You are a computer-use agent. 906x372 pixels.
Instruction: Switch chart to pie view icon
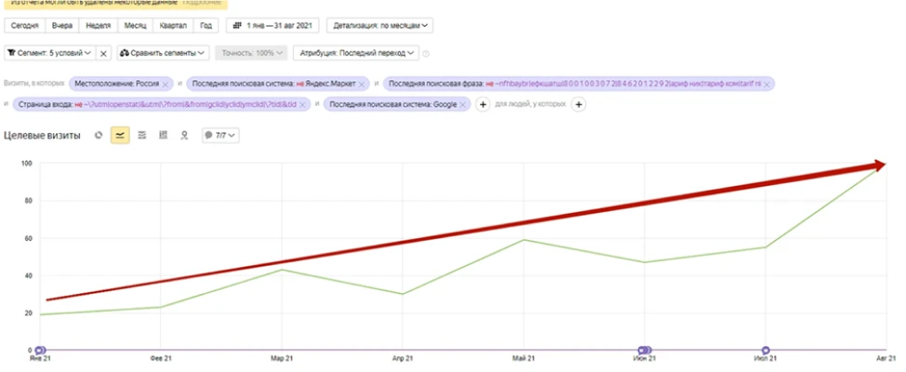[x=99, y=136]
